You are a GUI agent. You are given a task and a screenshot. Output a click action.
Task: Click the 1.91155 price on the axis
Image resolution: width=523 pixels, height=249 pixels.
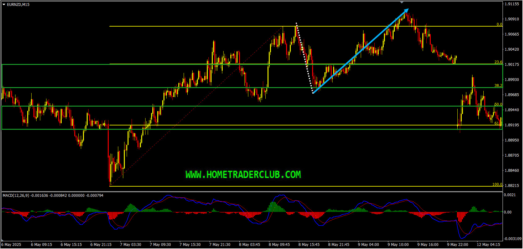512,4
